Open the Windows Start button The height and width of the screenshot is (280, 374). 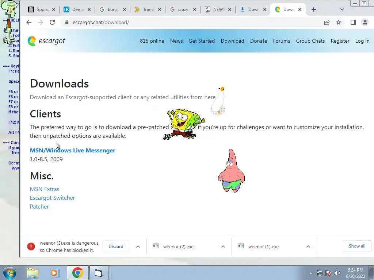pyautogui.click(x=9, y=273)
